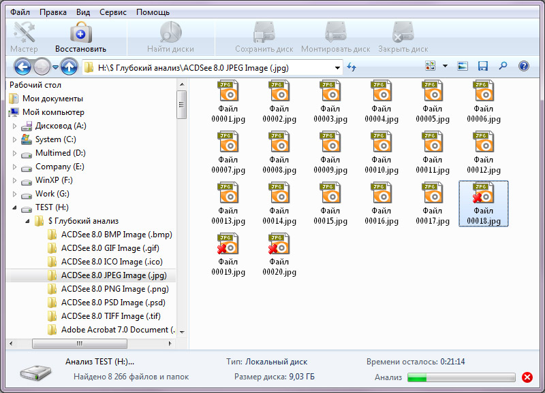Open search with the magnifier icon
Viewport: 545px width, 393px height.
coord(503,65)
